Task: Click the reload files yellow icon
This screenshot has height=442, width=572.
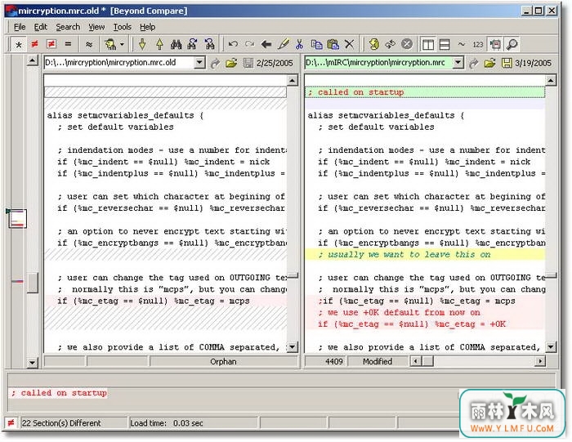Action: 373,44
